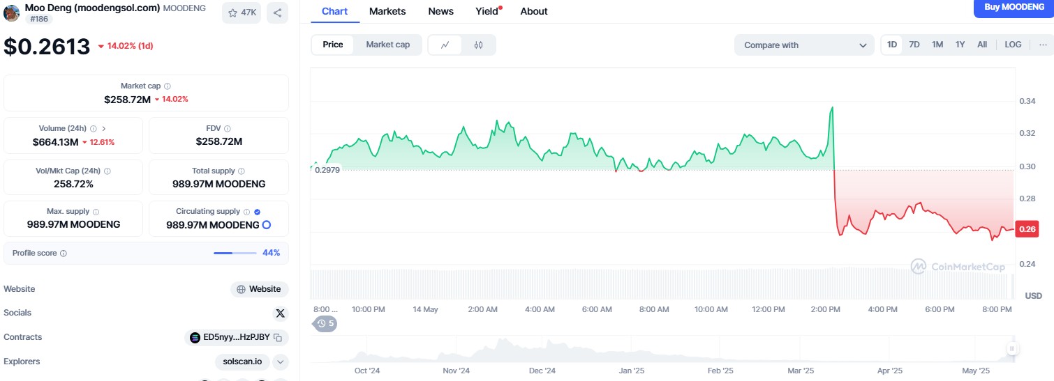Click the timeline range slider handle
The image size is (1054, 381).
point(1011,349)
